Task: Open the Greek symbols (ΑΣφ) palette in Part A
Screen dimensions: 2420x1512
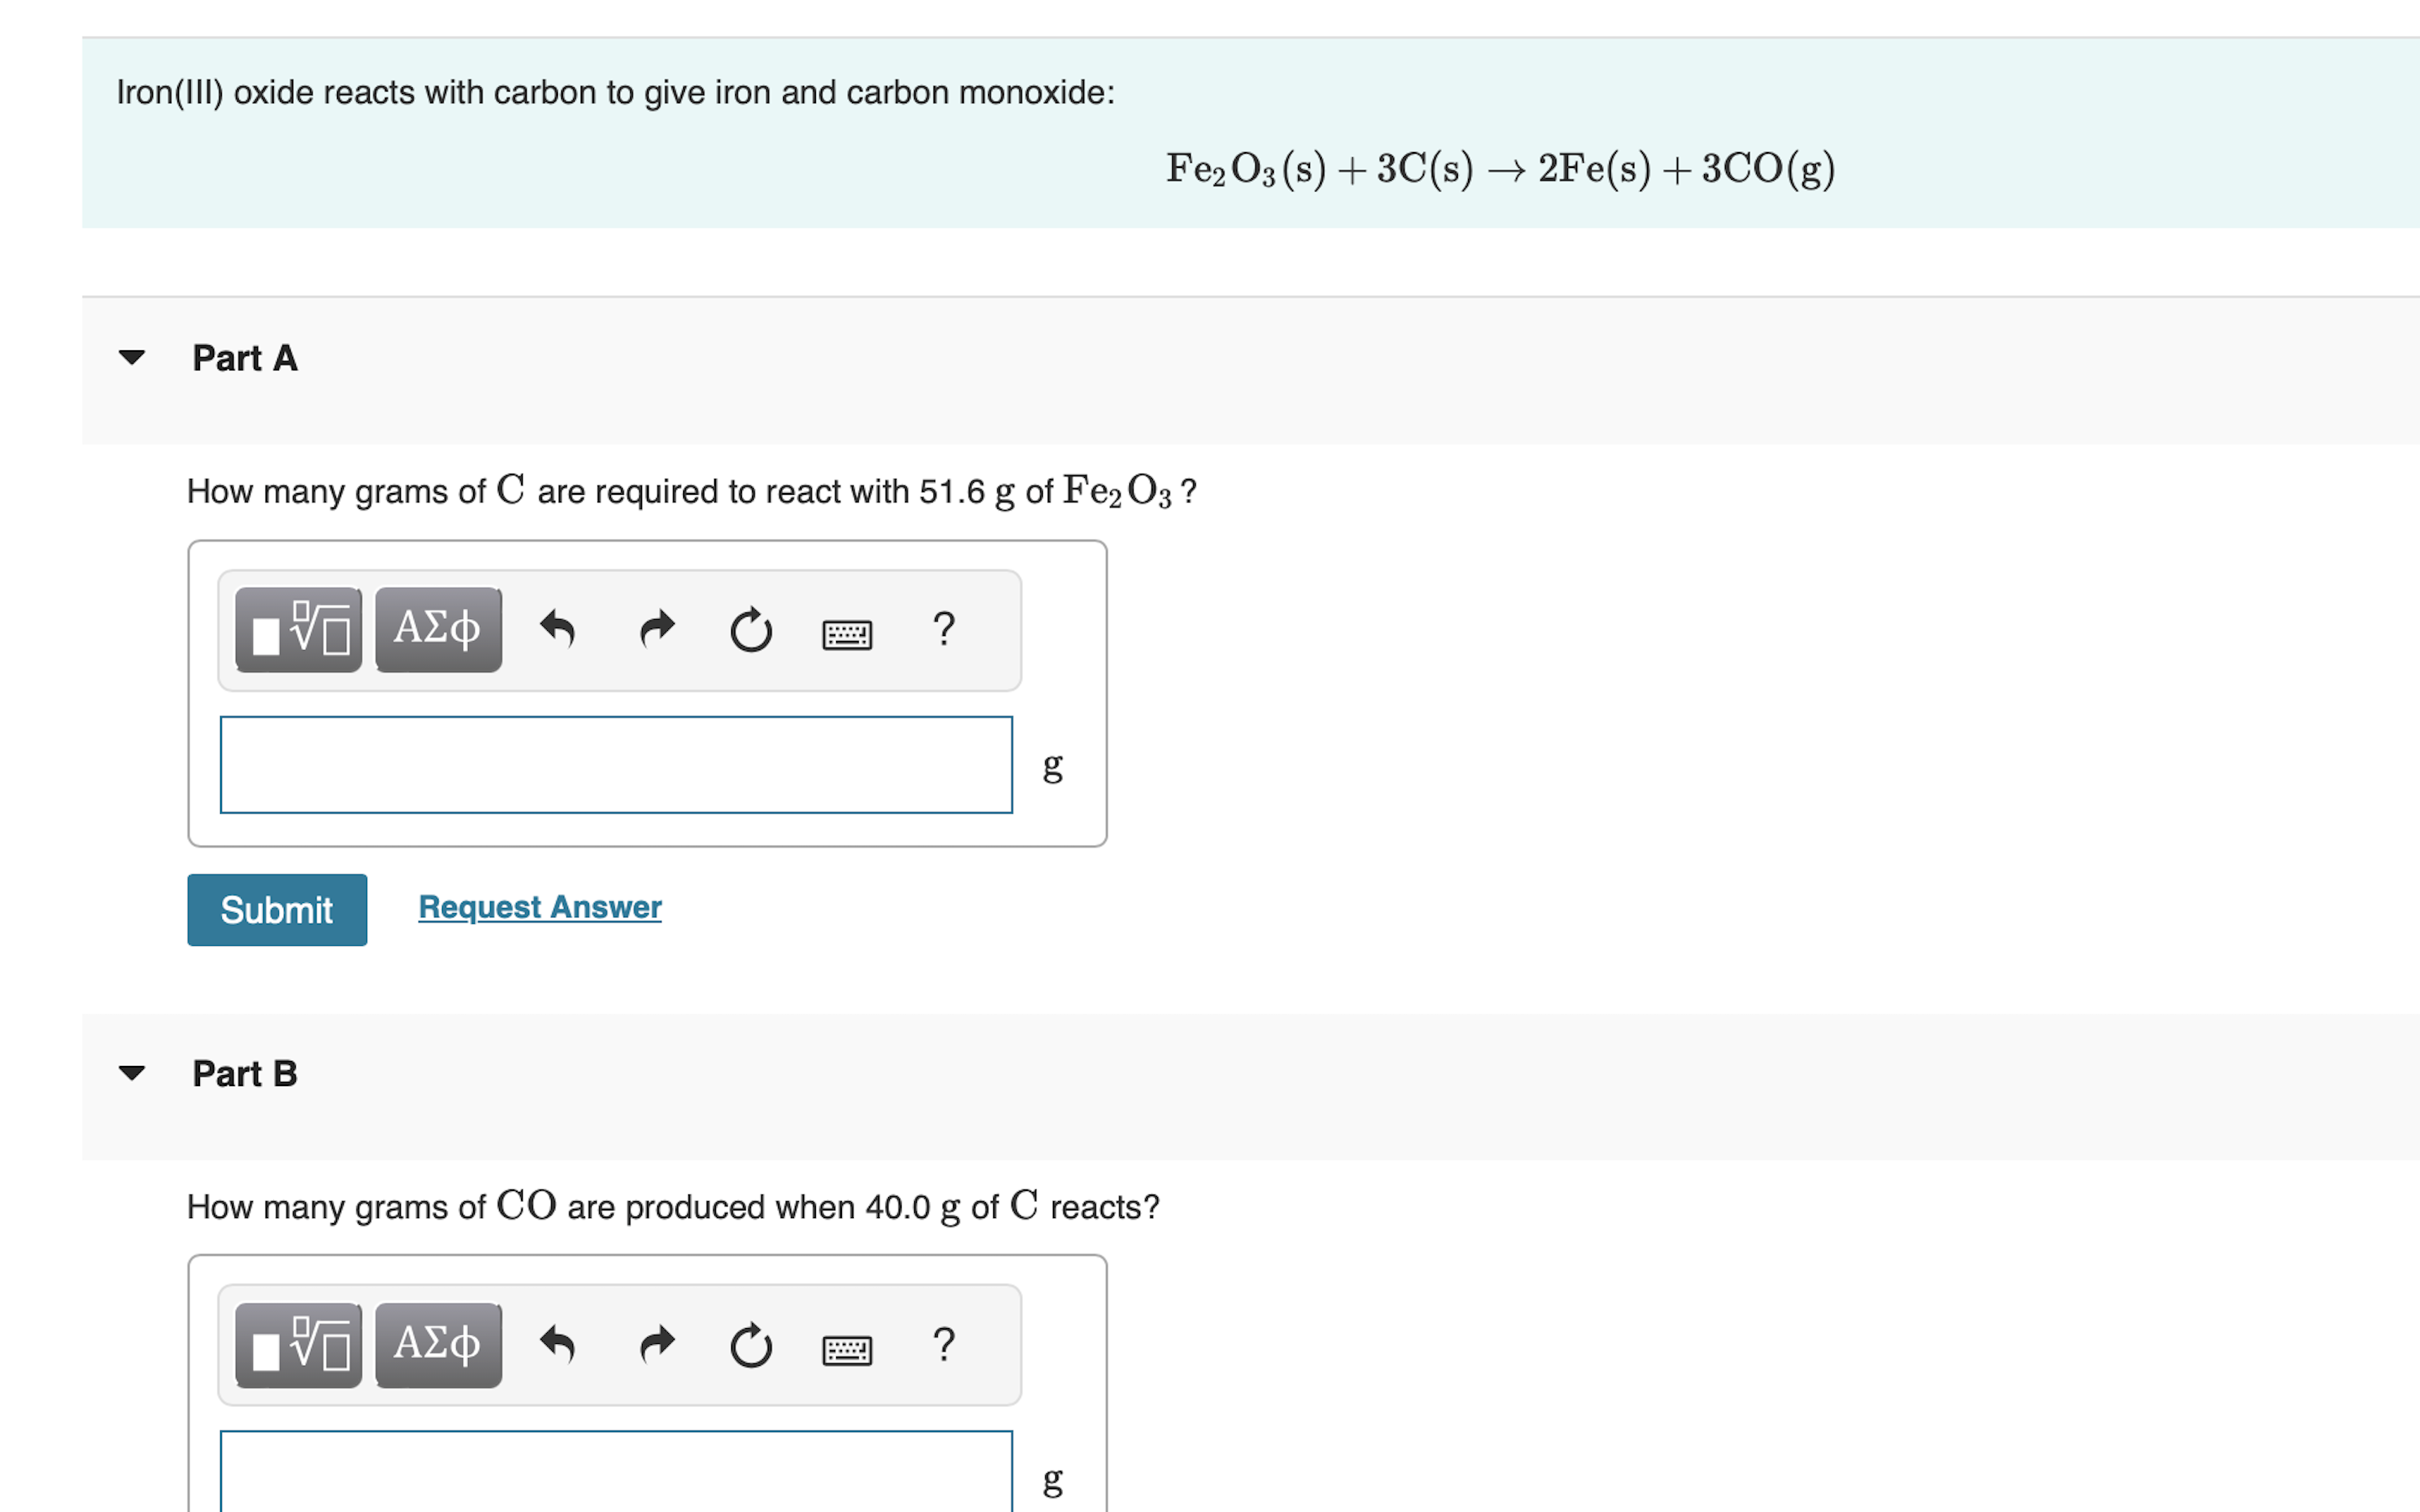Action: click(437, 629)
